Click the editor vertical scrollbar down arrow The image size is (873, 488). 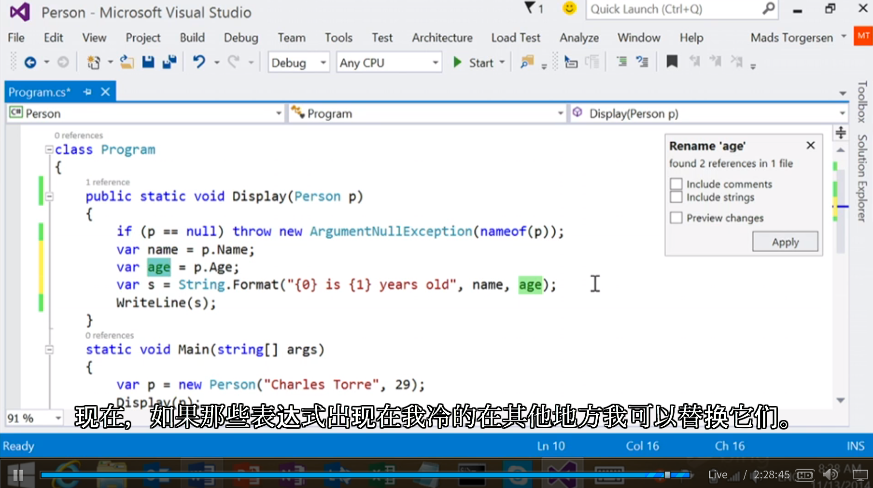pyautogui.click(x=841, y=400)
